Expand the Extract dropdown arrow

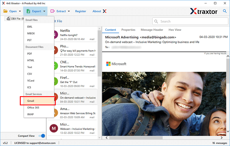pos(69,11)
